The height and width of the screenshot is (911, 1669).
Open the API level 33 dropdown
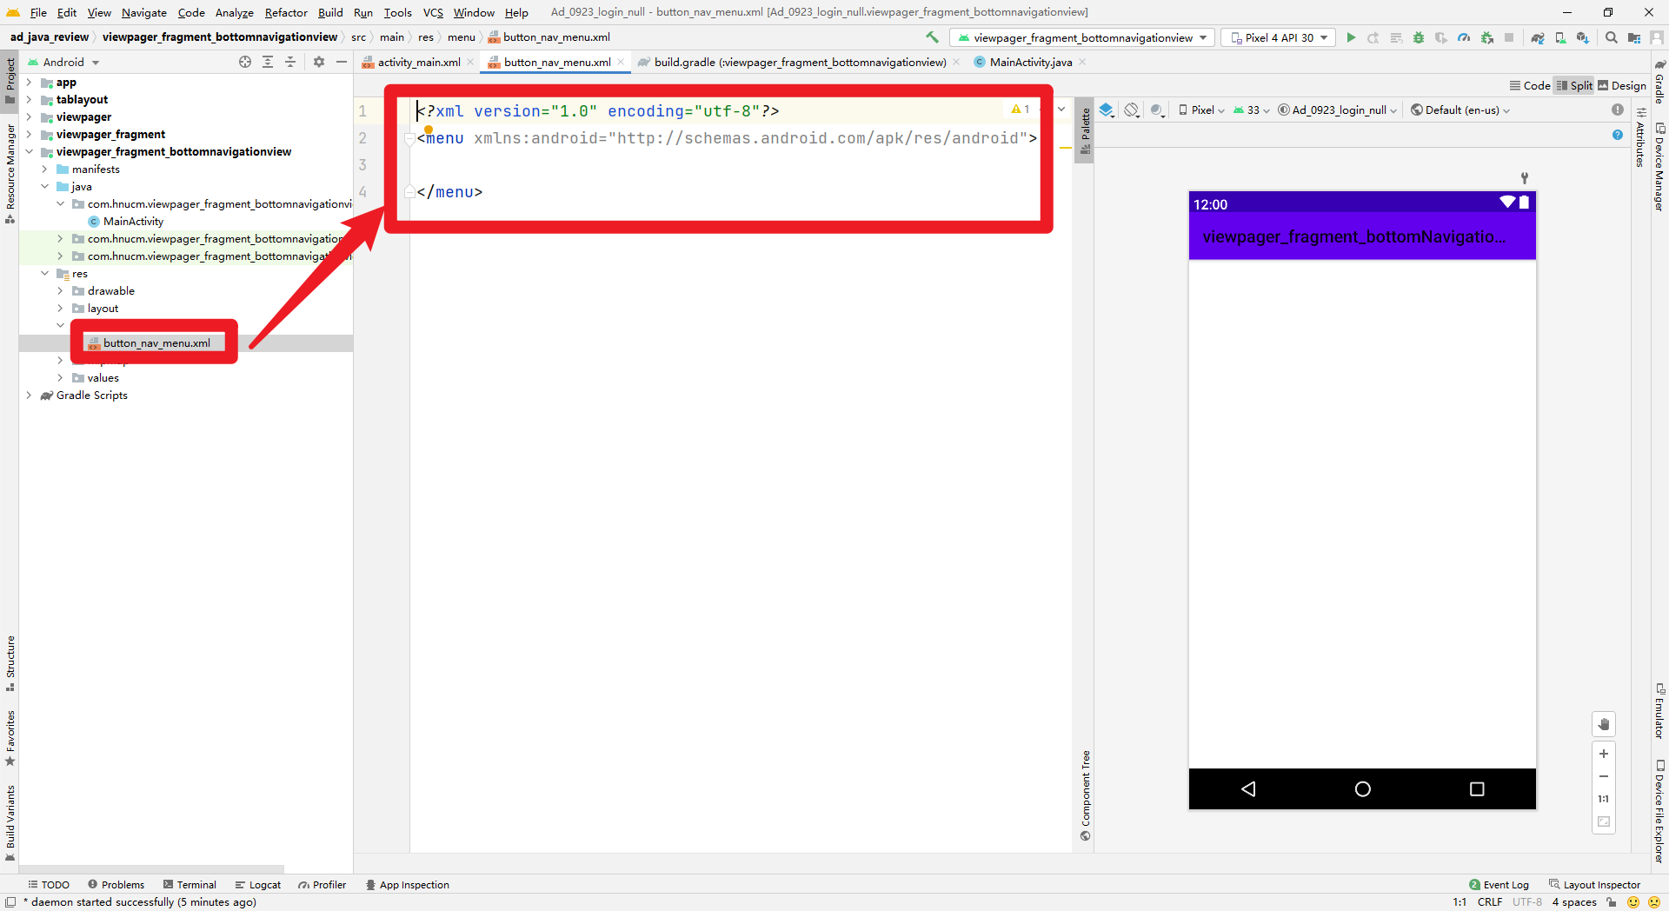coord(1252,110)
